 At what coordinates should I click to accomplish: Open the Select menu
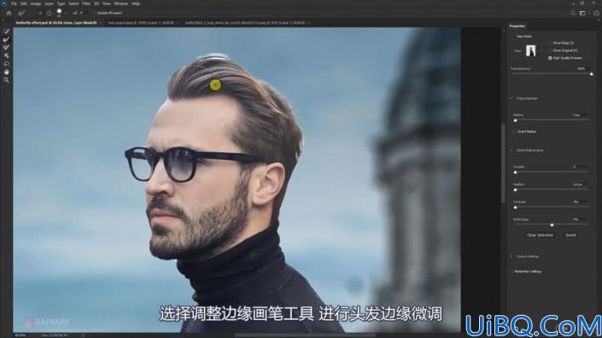73,3
